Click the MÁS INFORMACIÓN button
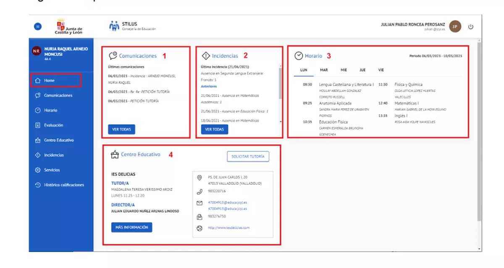The height and width of the screenshot is (268, 504). click(x=131, y=227)
